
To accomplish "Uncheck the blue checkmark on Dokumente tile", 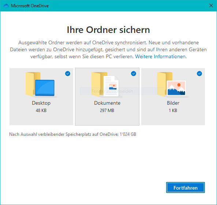I will (x=134, y=74).
